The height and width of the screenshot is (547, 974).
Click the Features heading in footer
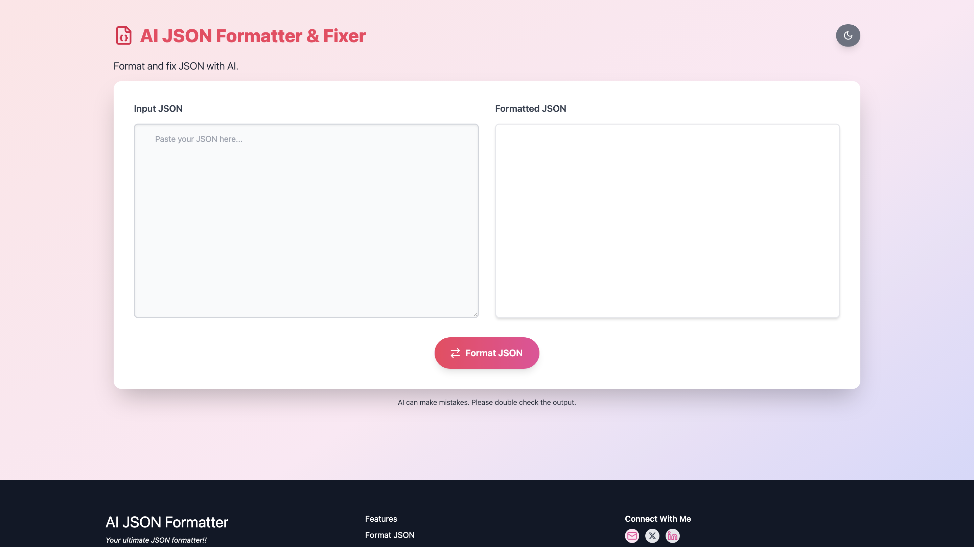pyautogui.click(x=381, y=519)
